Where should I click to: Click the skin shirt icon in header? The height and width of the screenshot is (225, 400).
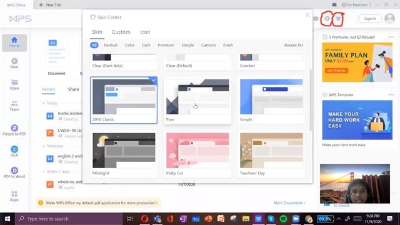click(338, 18)
